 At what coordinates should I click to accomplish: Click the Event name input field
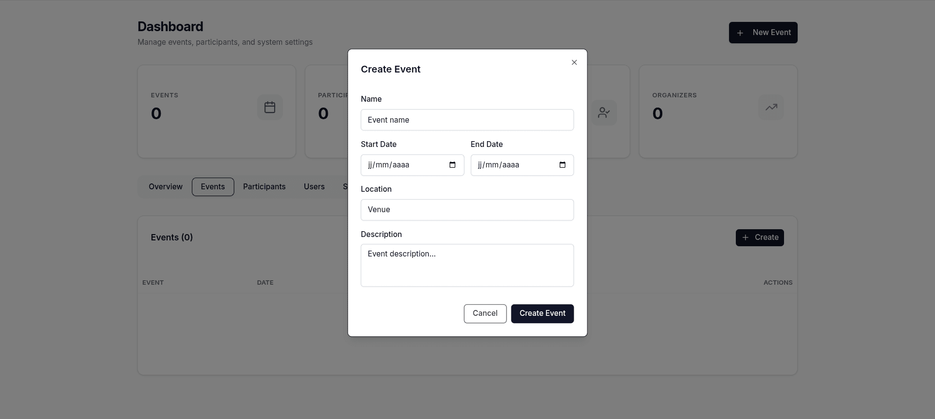(467, 120)
